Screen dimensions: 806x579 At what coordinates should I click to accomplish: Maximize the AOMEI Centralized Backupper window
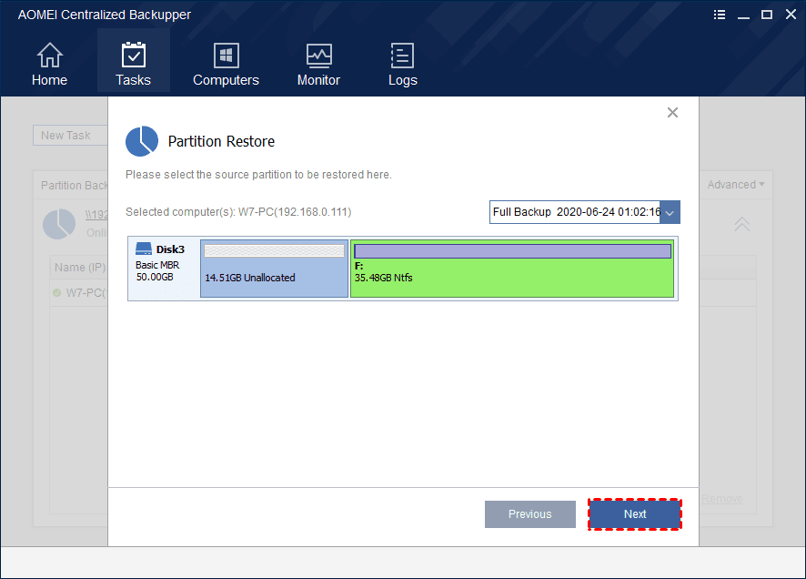(766, 15)
